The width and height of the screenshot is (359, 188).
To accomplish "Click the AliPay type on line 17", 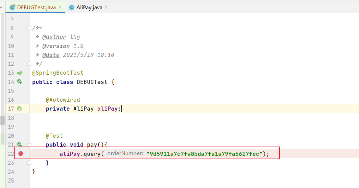I will tap(83, 109).
